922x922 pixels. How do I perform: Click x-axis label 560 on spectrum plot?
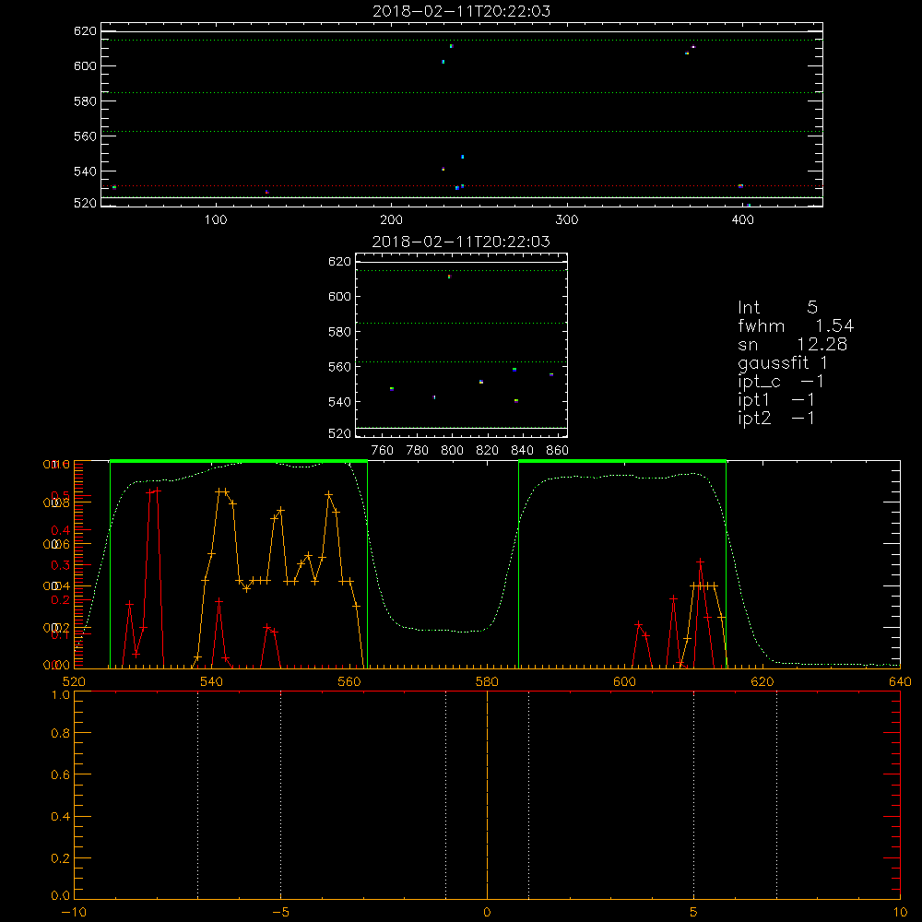click(349, 681)
